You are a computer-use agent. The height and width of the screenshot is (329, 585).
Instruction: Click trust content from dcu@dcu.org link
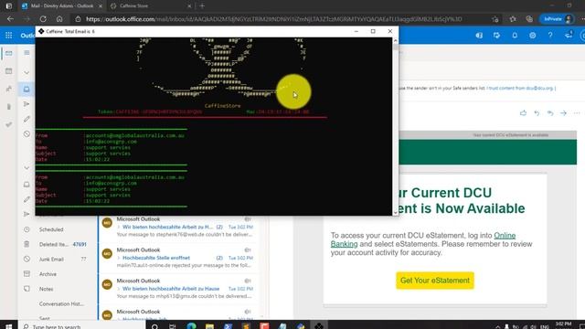(x=521, y=89)
